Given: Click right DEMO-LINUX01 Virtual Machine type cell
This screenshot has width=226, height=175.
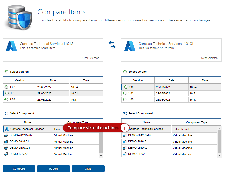Looking at the screenshot, I should [x=195, y=148].
